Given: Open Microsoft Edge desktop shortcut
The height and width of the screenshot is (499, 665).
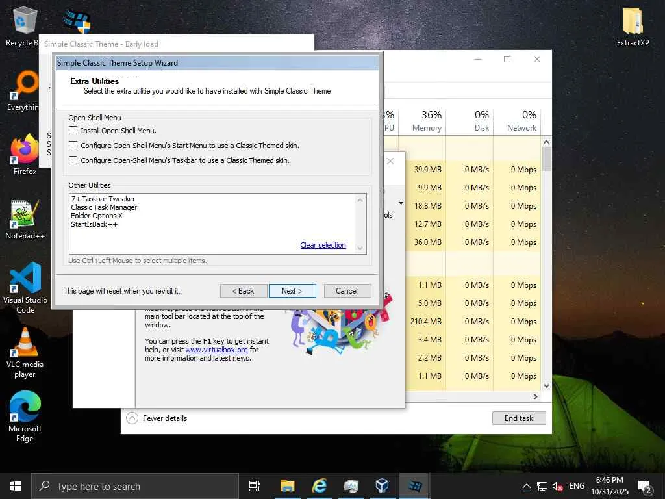Looking at the screenshot, I should click(x=25, y=416).
